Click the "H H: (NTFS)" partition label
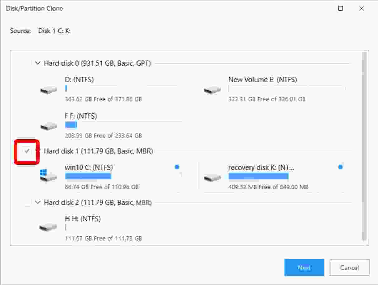This screenshot has width=378, height=285. pyautogui.click(x=83, y=219)
